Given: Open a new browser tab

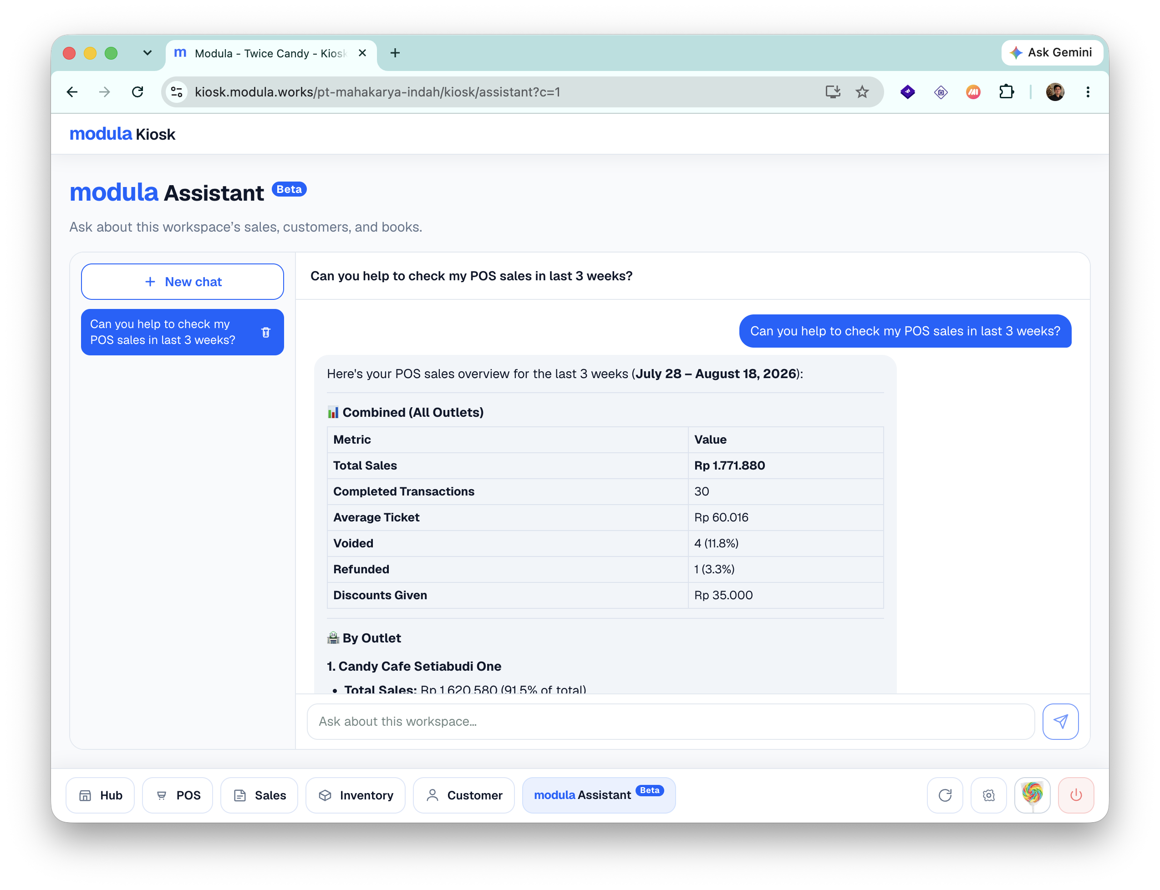Looking at the screenshot, I should click(395, 53).
